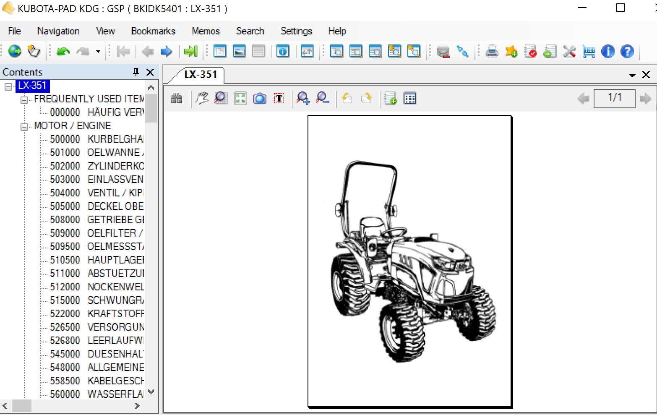
Task: Click the hand with star icon in toolbar
Action: click(34, 52)
